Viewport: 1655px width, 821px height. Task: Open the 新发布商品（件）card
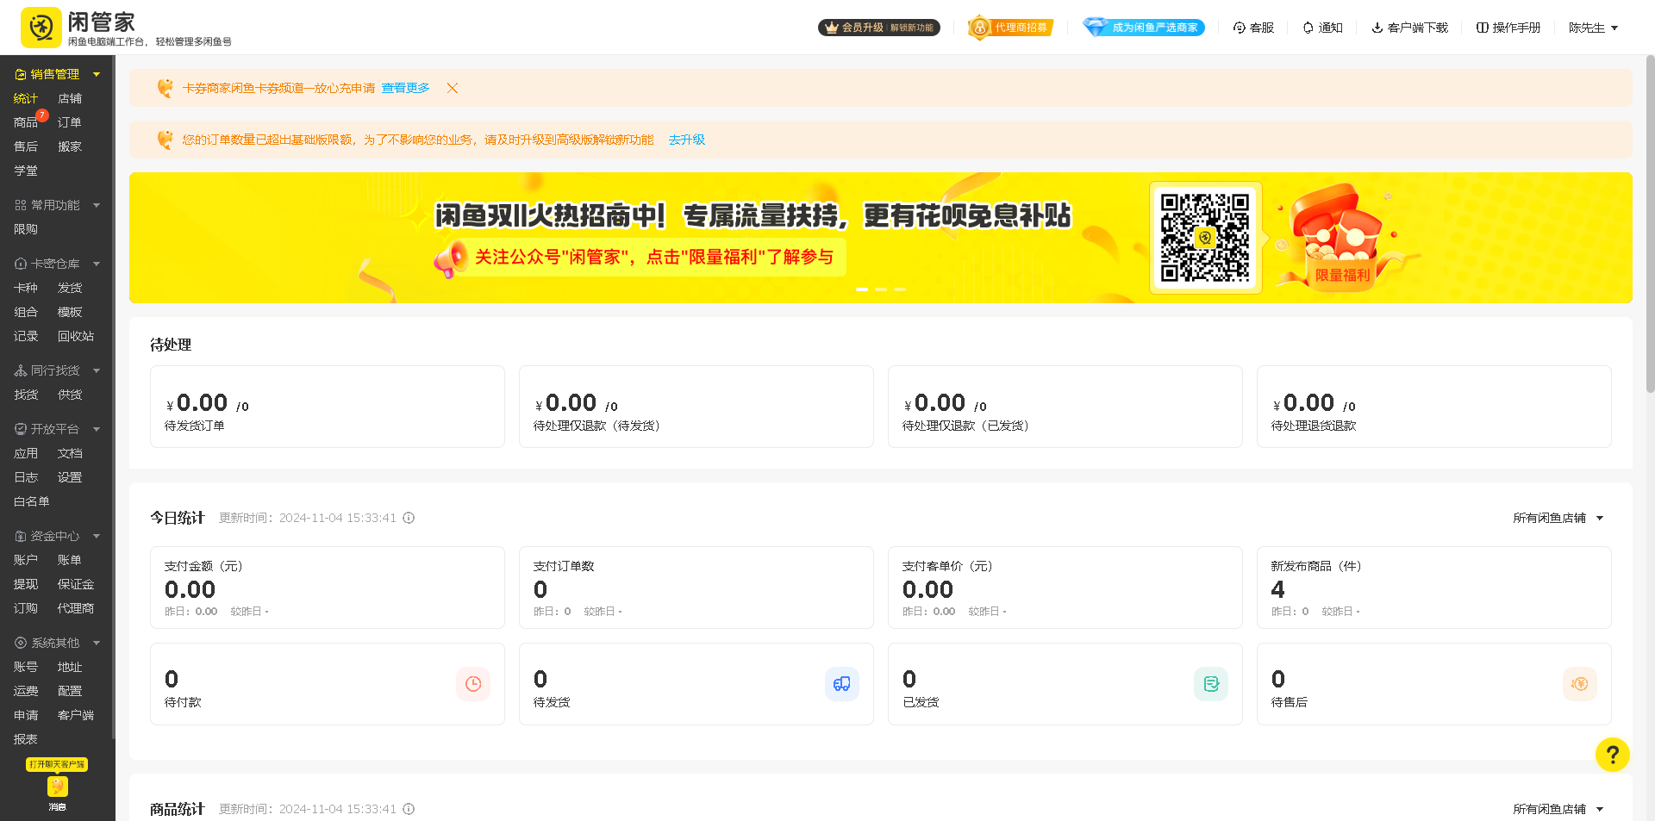pyautogui.click(x=1434, y=588)
